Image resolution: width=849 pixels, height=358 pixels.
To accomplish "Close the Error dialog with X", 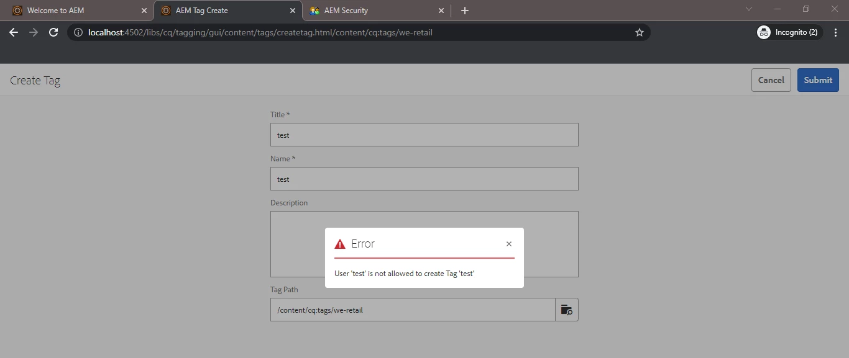I will coord(509,244).
